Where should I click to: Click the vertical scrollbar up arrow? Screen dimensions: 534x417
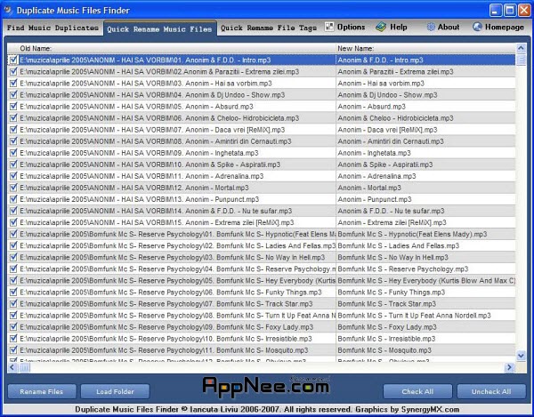click(x=521, y=48)
